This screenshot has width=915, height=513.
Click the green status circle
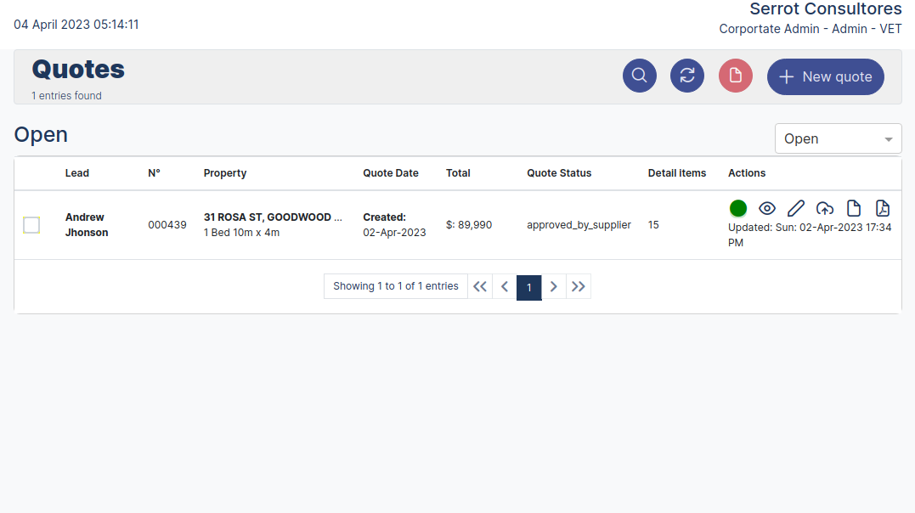pos(737,208)
